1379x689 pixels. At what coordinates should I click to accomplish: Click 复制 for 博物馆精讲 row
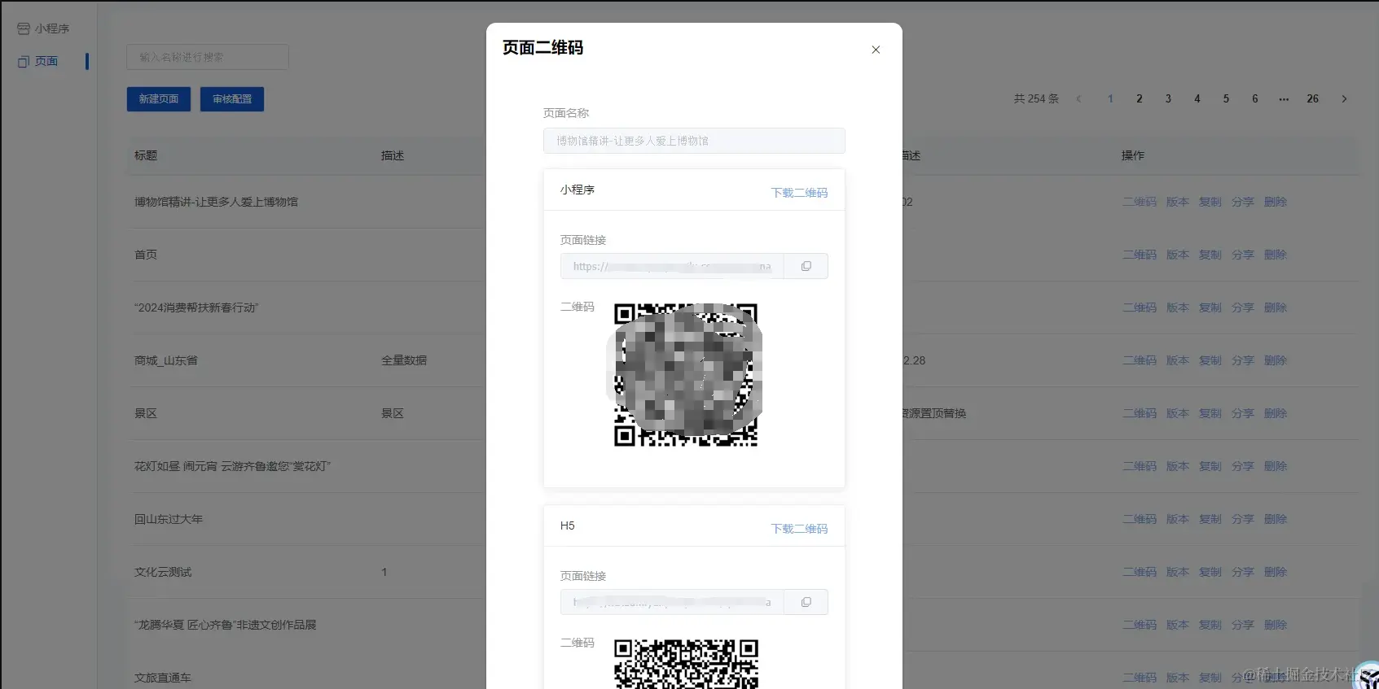tap(1210, 202)
